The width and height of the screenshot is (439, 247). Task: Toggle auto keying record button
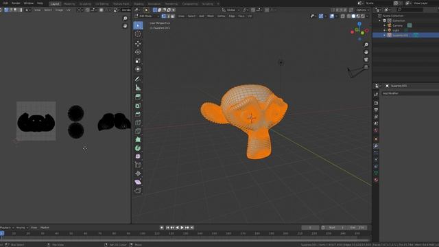coord(162,228)
